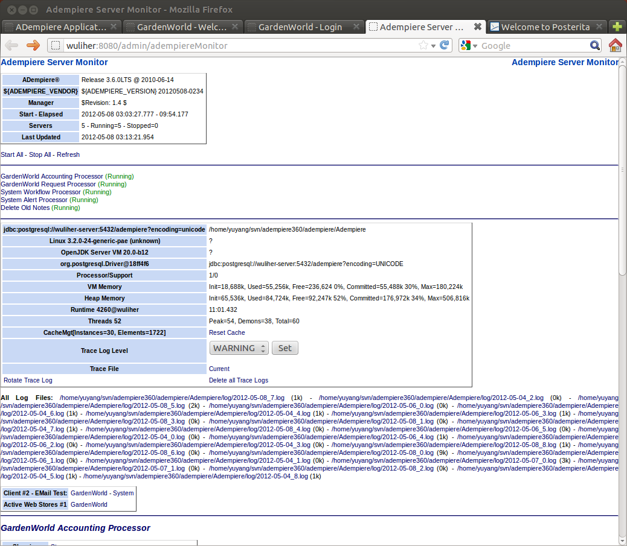Screen dimensions: 627x546
Task: Close the ADempiere Applicat... tab
Action: [x=114, y=27]
